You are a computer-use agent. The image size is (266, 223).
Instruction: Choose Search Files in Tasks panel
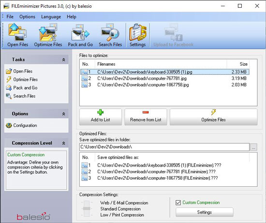[21, 96]
